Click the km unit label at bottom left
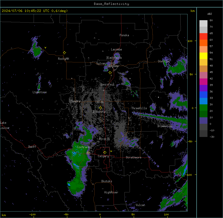This screenshot has height=218, width=223. (4, 215)
